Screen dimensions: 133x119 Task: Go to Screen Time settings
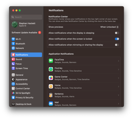click(x=26, y=68)
